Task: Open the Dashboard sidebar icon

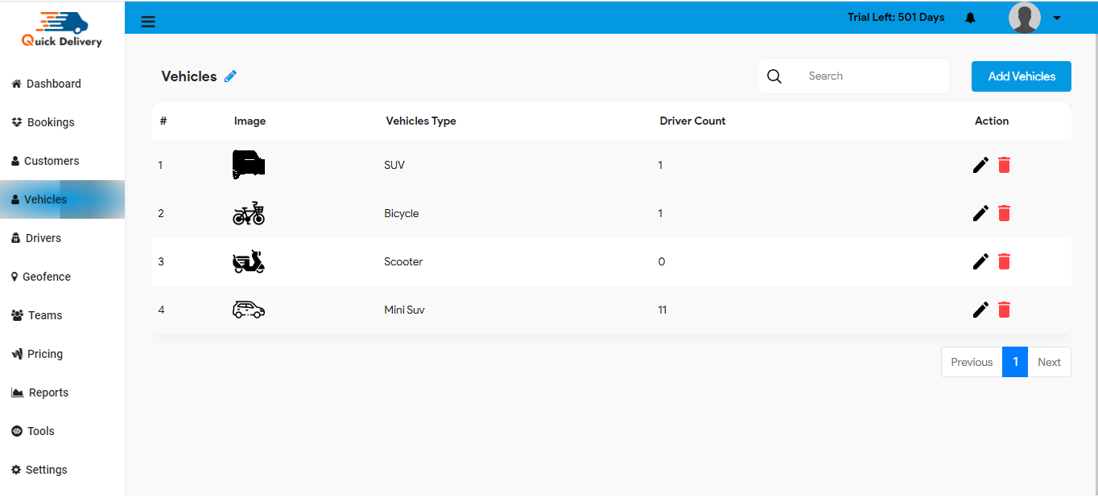Action: point(16,84)
